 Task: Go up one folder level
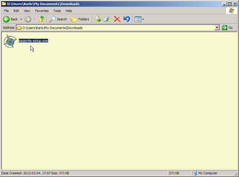[42, 19]
